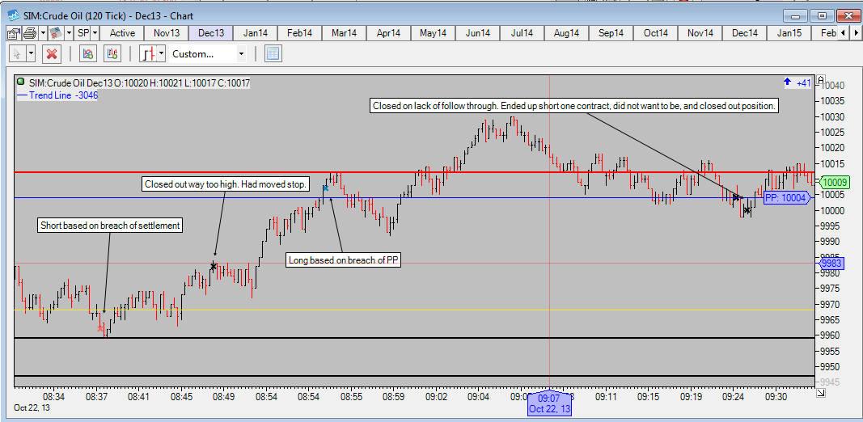Switch to the Dec13 contract tab
Viewport: 863px width, 422px height.
click(x=211, y=33)
